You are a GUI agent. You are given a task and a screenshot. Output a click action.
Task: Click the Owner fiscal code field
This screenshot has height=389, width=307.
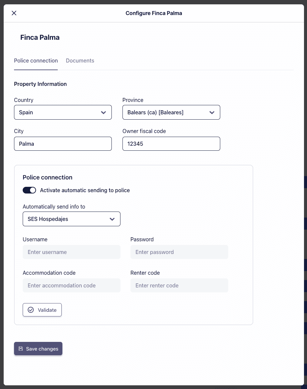(171, 144)
